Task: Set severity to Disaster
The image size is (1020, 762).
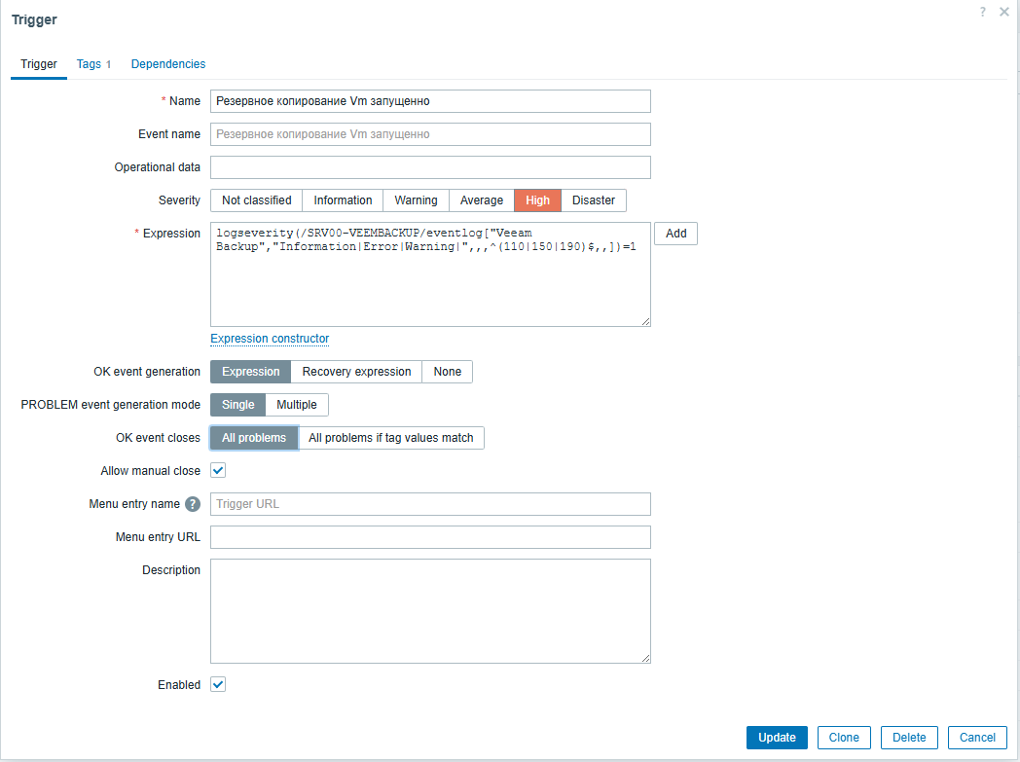Action: point(593,200)
